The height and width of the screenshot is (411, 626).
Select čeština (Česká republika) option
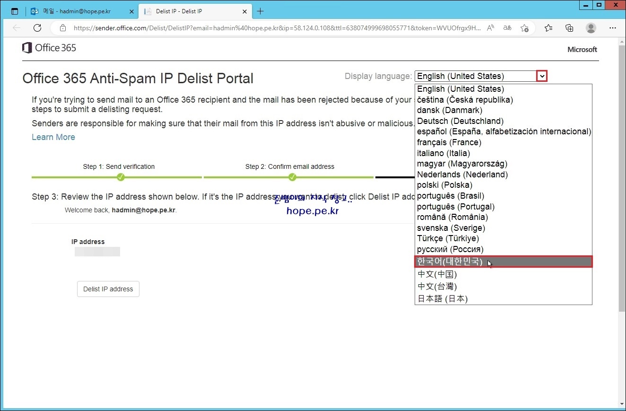click(x=504, y=100)
